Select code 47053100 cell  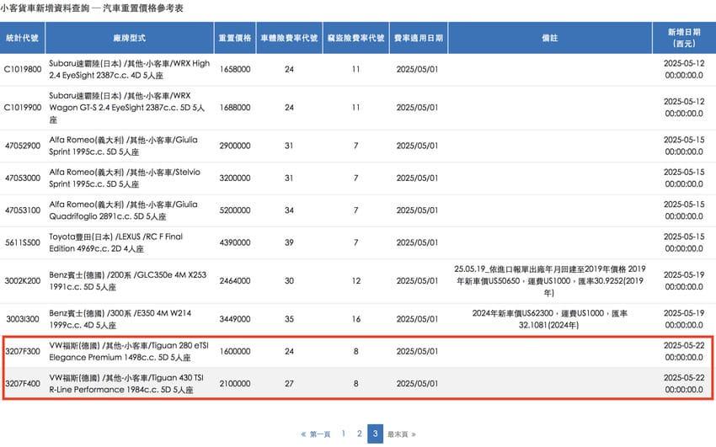click(x=23, y=210)
